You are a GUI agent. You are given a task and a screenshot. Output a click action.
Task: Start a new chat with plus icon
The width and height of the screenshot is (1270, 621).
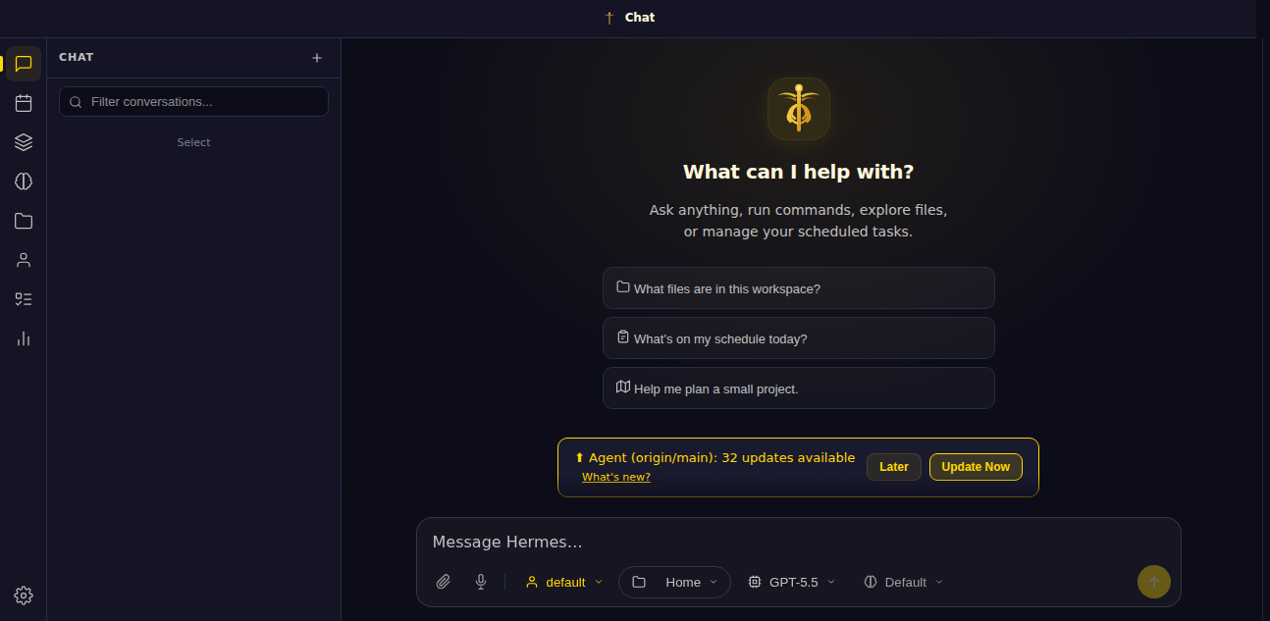coord(317,58)
